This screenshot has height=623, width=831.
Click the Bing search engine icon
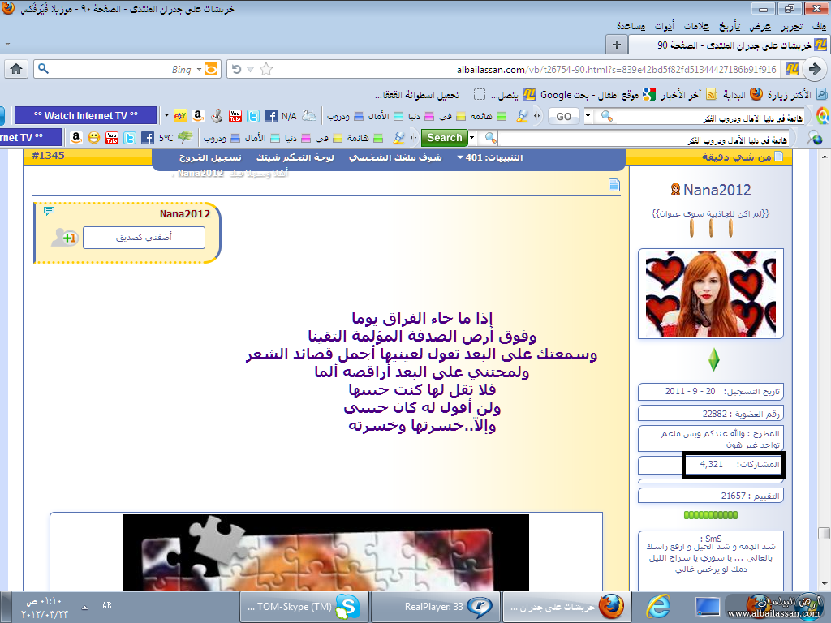211,70
